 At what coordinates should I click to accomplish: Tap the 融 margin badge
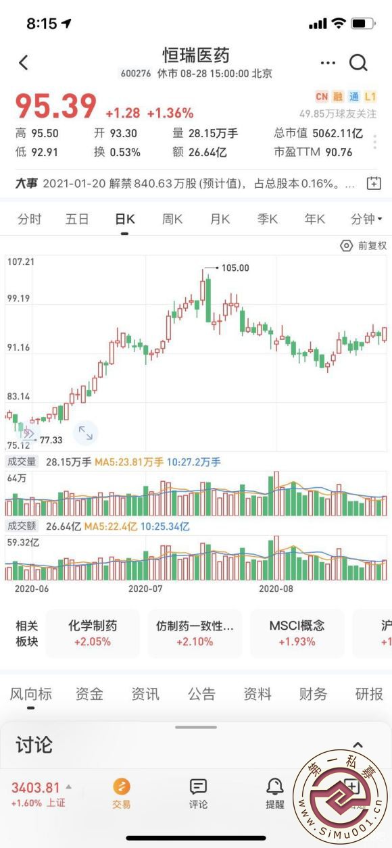[338, 97]
